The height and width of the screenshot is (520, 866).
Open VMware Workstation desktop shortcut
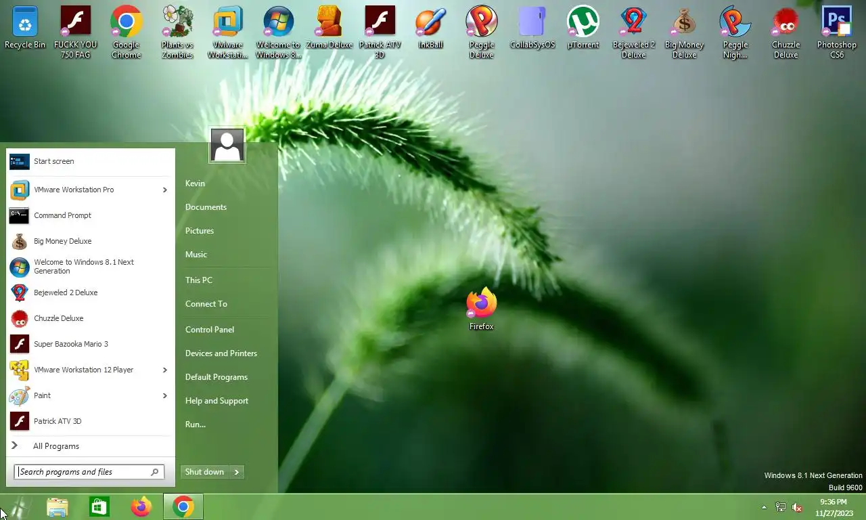click(228, 32)
